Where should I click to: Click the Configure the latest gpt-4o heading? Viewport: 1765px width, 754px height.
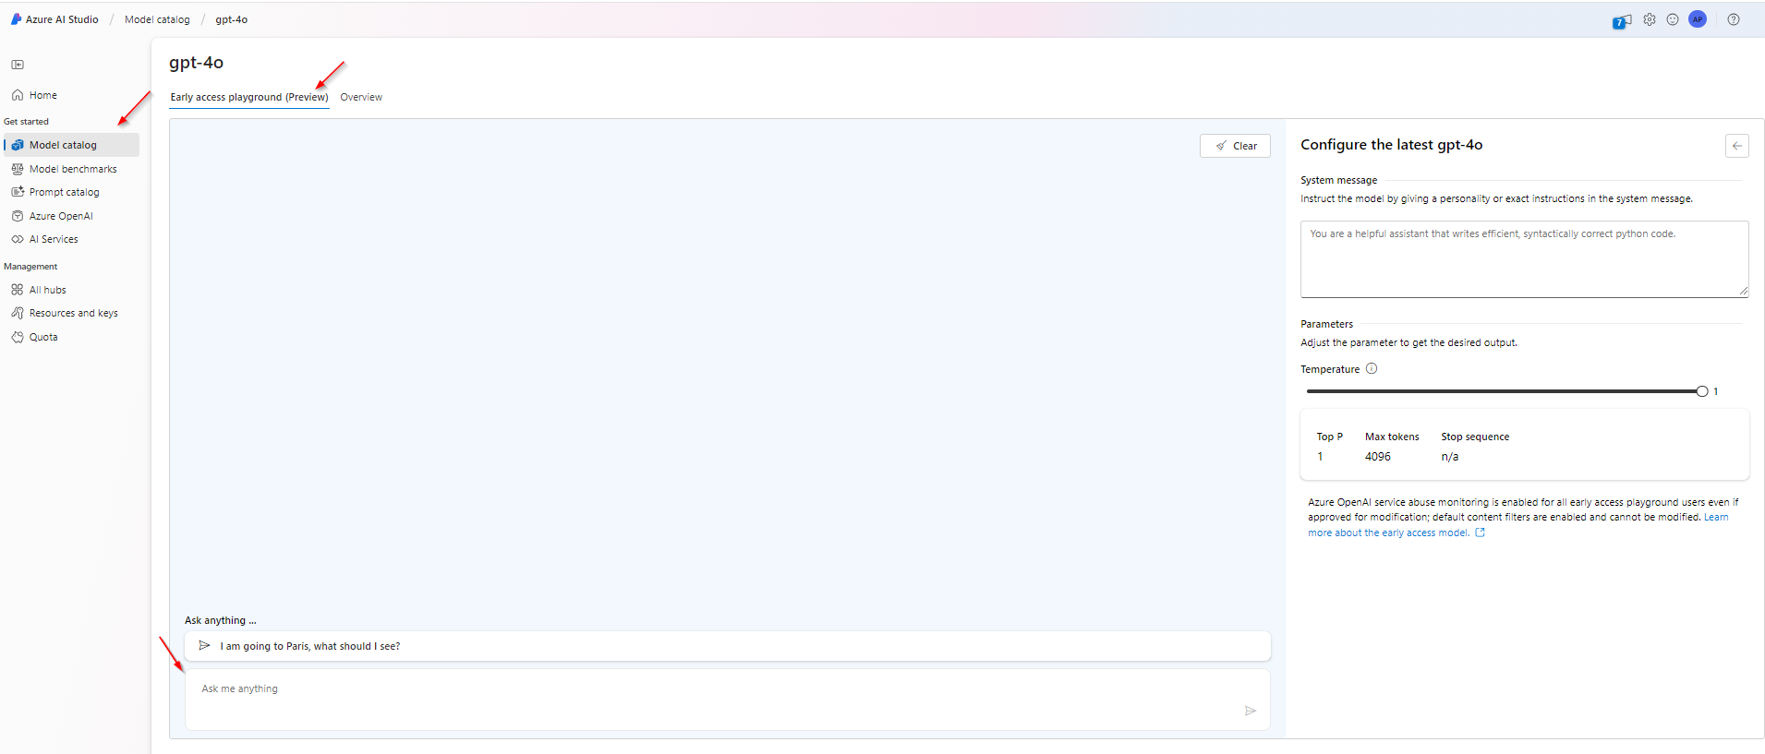(x=1391, y=145)
